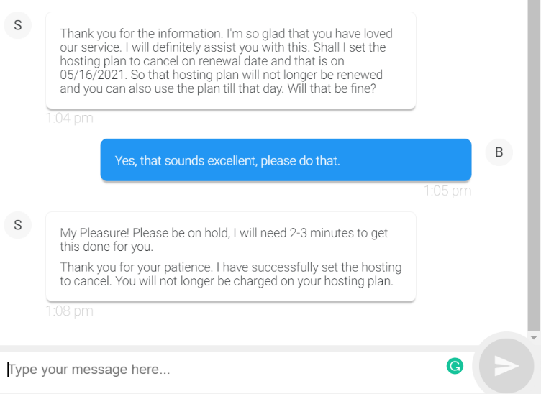The height and width of the screenshot is (394, 541).
Task: Click the paper plane send button
Action: [506, 366]
